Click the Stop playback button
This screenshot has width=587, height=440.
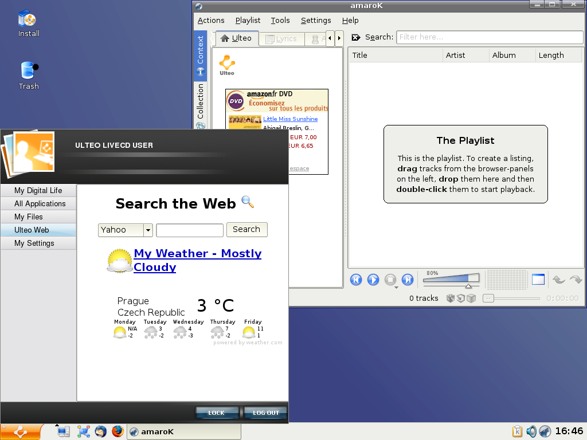[x=390, y=280]
